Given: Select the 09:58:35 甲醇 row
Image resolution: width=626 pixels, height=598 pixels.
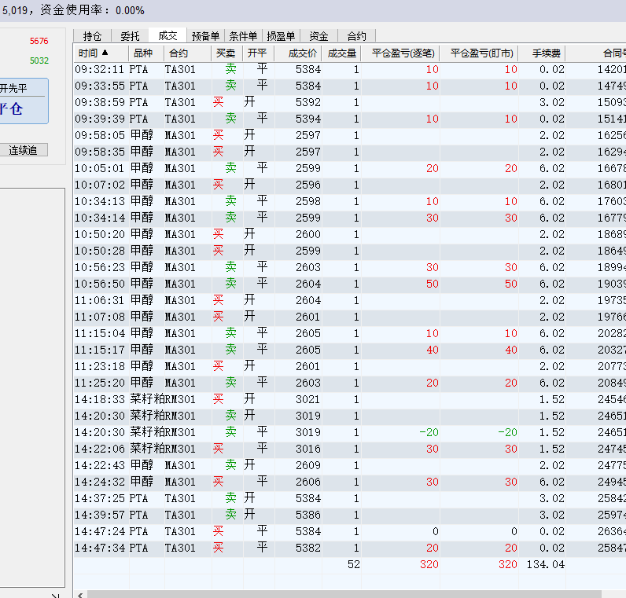Looking at the screenshot, I should click(x=350, y=152).
